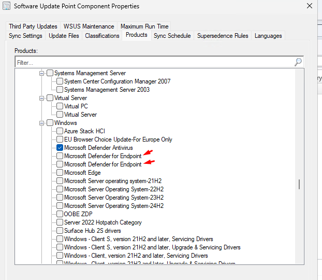
Task: Click the search magnifier in filter box
Action: pyautogui.click(x=298, y=62)
